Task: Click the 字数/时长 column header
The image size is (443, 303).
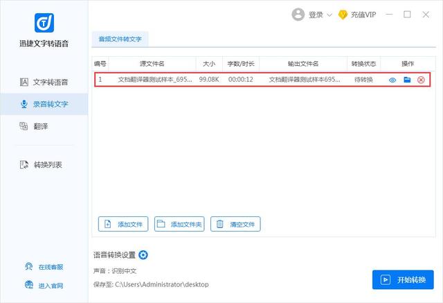Action: (x=241, y=64)
